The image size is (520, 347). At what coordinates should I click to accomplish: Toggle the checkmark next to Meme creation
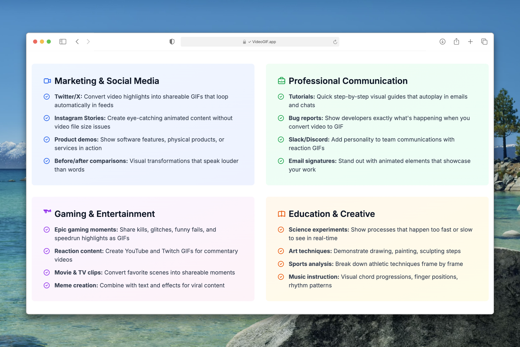(47, 285)
